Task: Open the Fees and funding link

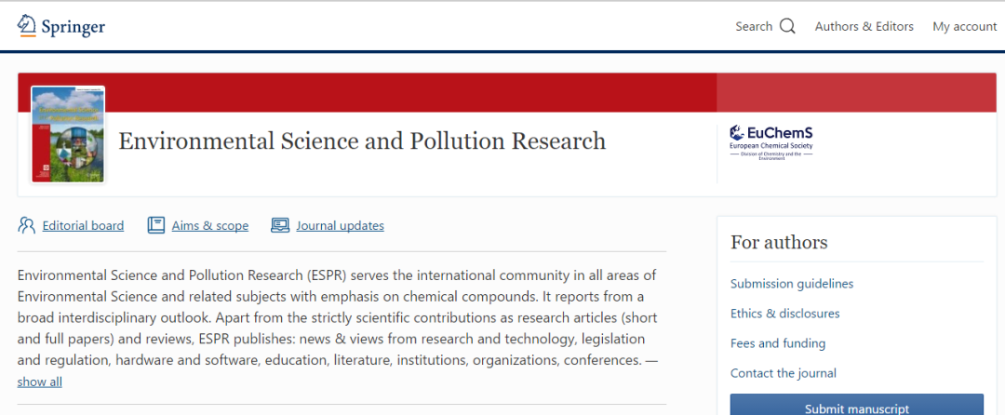Action: coord(777,343)
